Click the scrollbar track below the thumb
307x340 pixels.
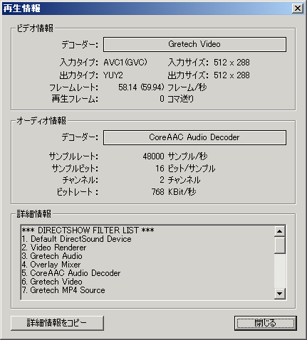pos(280,271)
